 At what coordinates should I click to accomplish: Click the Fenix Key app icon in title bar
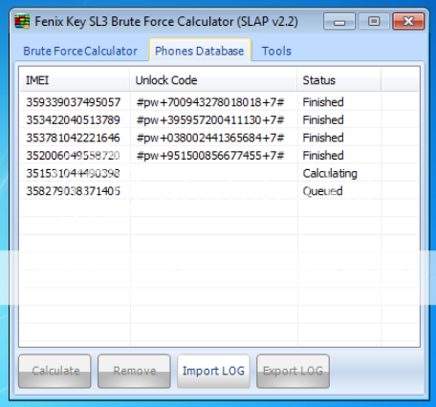pos(22,21)
